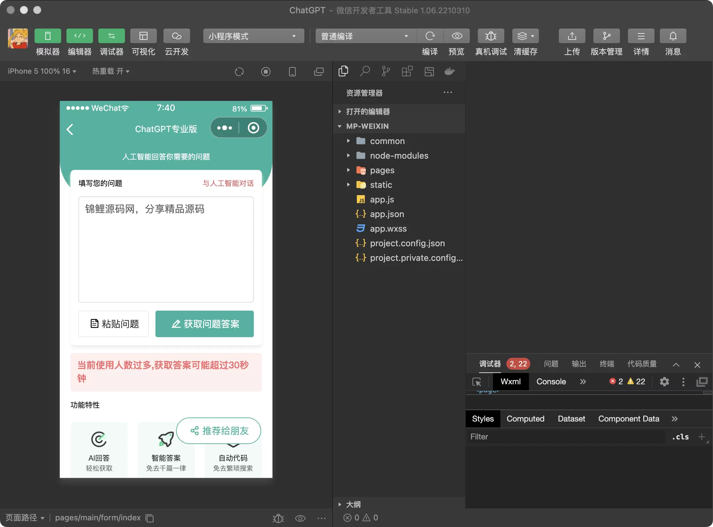Open the layout panel icon in sidebar
This screenshot has height=527, width=713.
429,71
